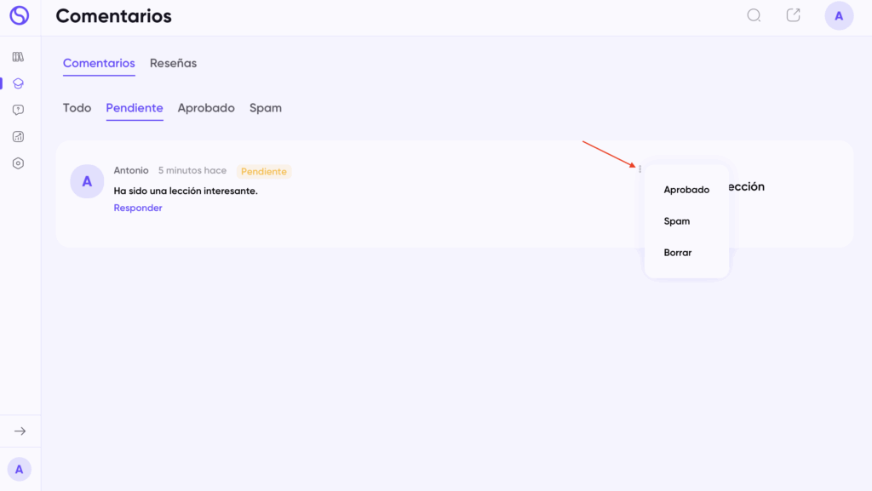This screenshot has width=872, height=491.
Task: Open the hexagon settings sidebar icon
Action: (x=19, y=163)
